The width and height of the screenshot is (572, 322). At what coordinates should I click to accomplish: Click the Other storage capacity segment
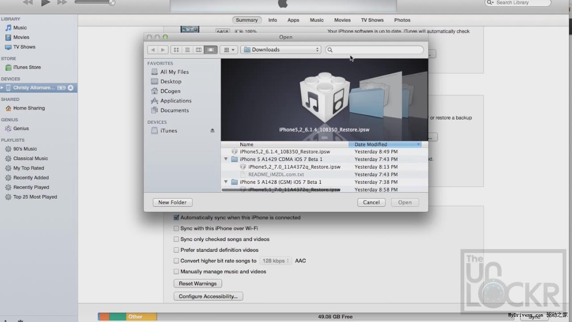tap(141, 317)
